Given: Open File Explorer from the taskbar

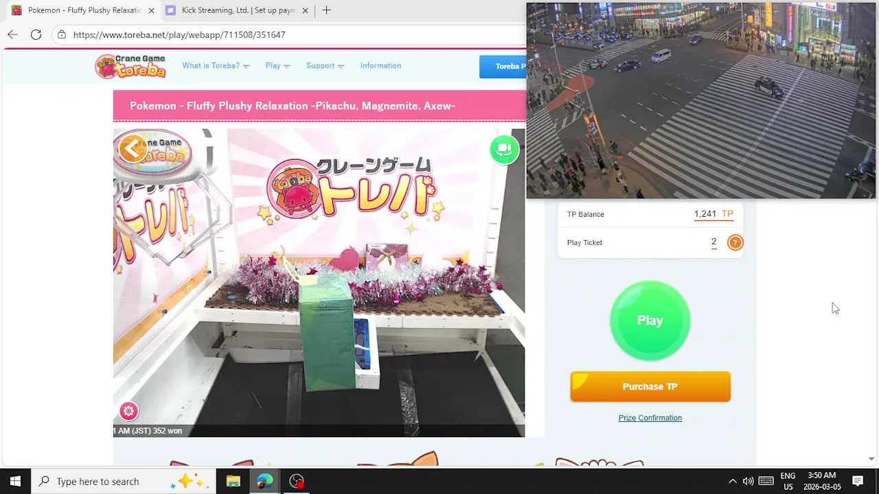Looking at the screenshot, I should [x=233, y=481].
